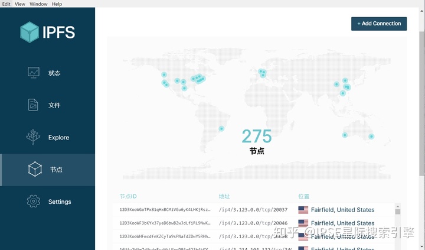The width and height of the screenshot is (425, 250).
Task: Open the View menu
Action: pos(20,4)
